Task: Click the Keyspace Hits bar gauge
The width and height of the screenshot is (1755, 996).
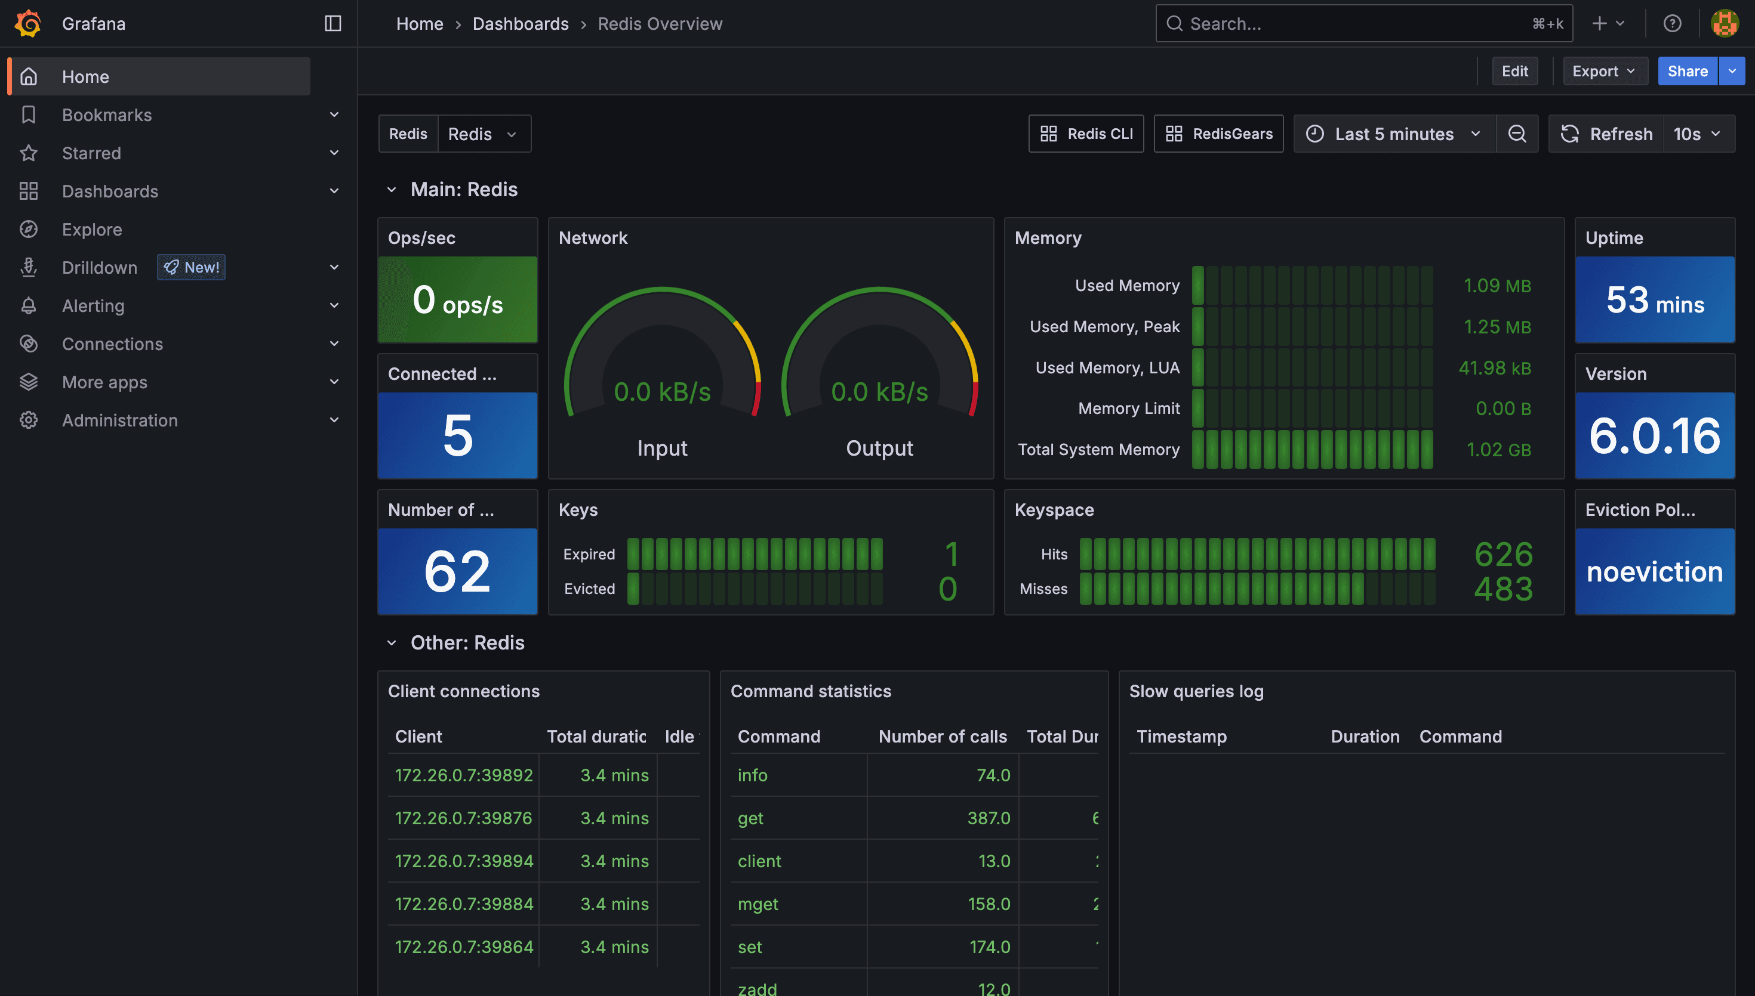Action: 1257,554
